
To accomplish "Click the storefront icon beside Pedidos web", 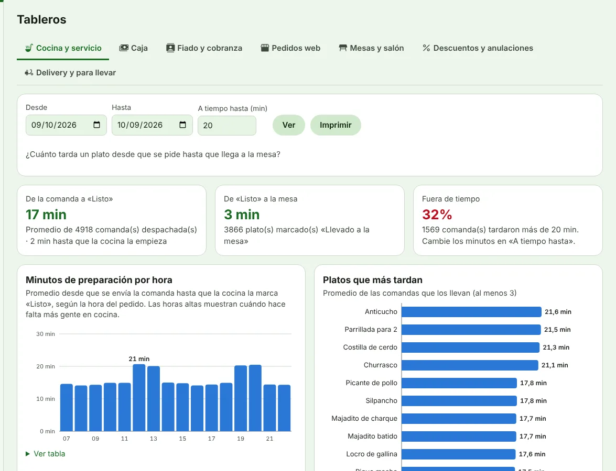I will [265, 48].
